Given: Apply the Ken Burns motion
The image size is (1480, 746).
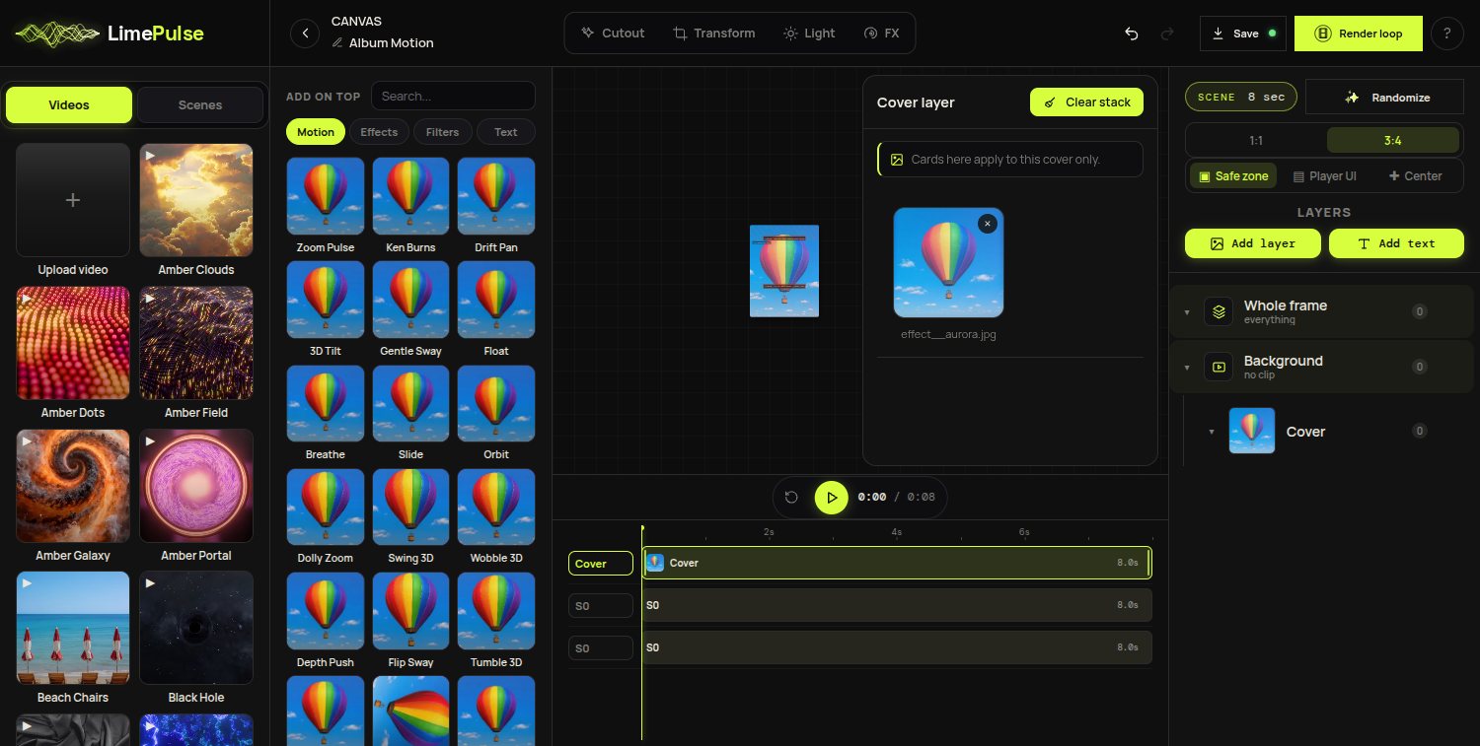Looking at the screenshot, I should 410,196.
